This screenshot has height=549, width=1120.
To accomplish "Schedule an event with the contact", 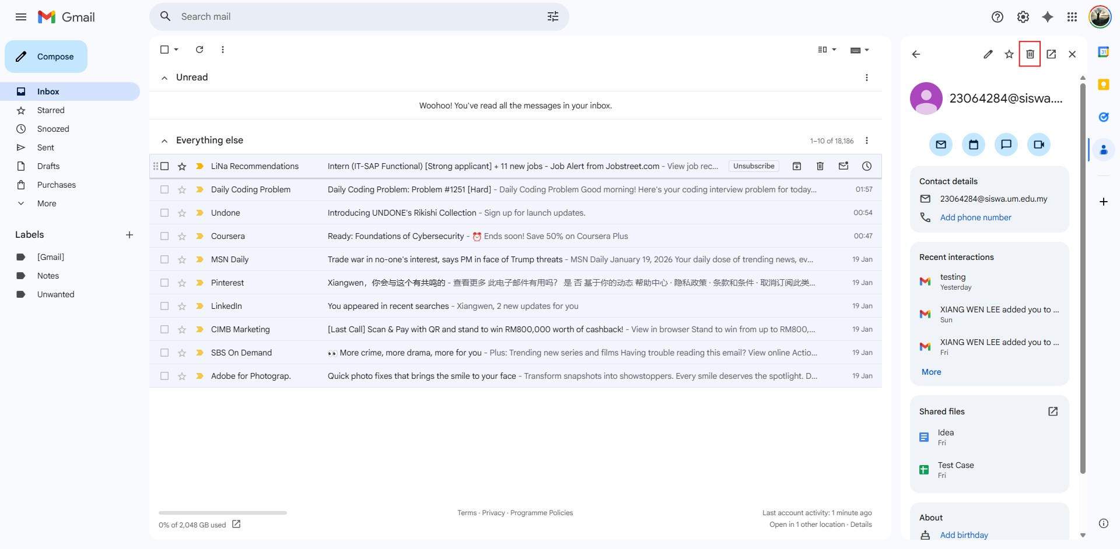I will 973,145.
